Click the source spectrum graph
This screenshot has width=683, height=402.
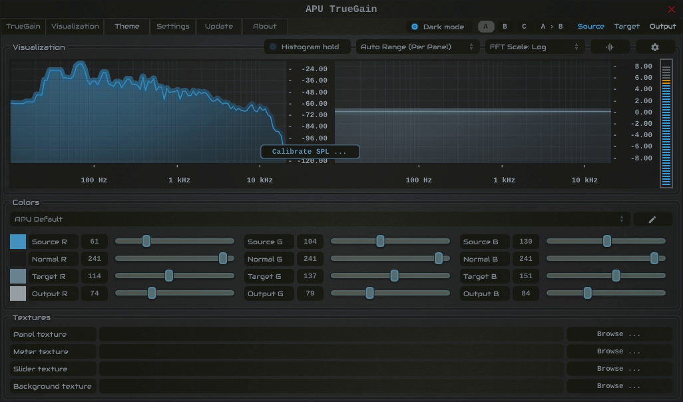(147, 112)
